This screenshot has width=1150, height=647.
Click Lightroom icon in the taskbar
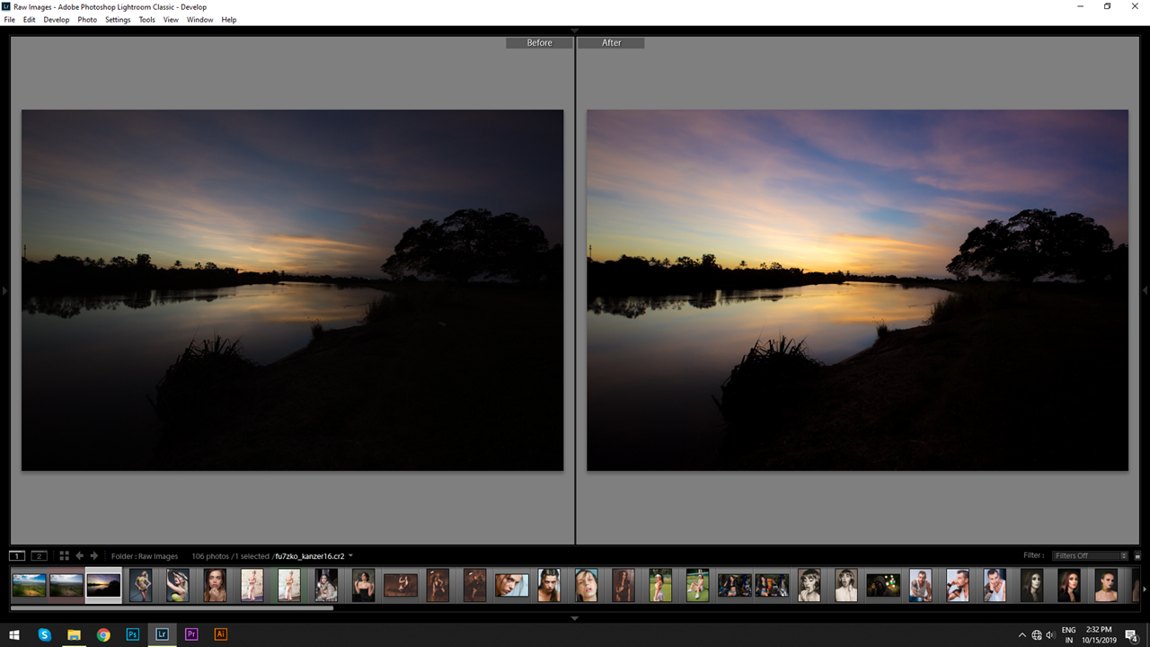tap(162, 634)
